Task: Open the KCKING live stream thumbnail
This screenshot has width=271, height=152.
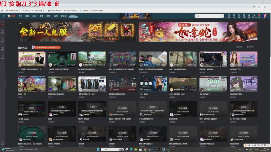Action: point(123,84)
